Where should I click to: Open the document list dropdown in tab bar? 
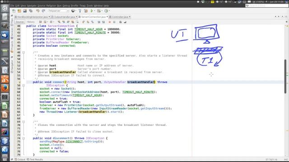point(282,17)
